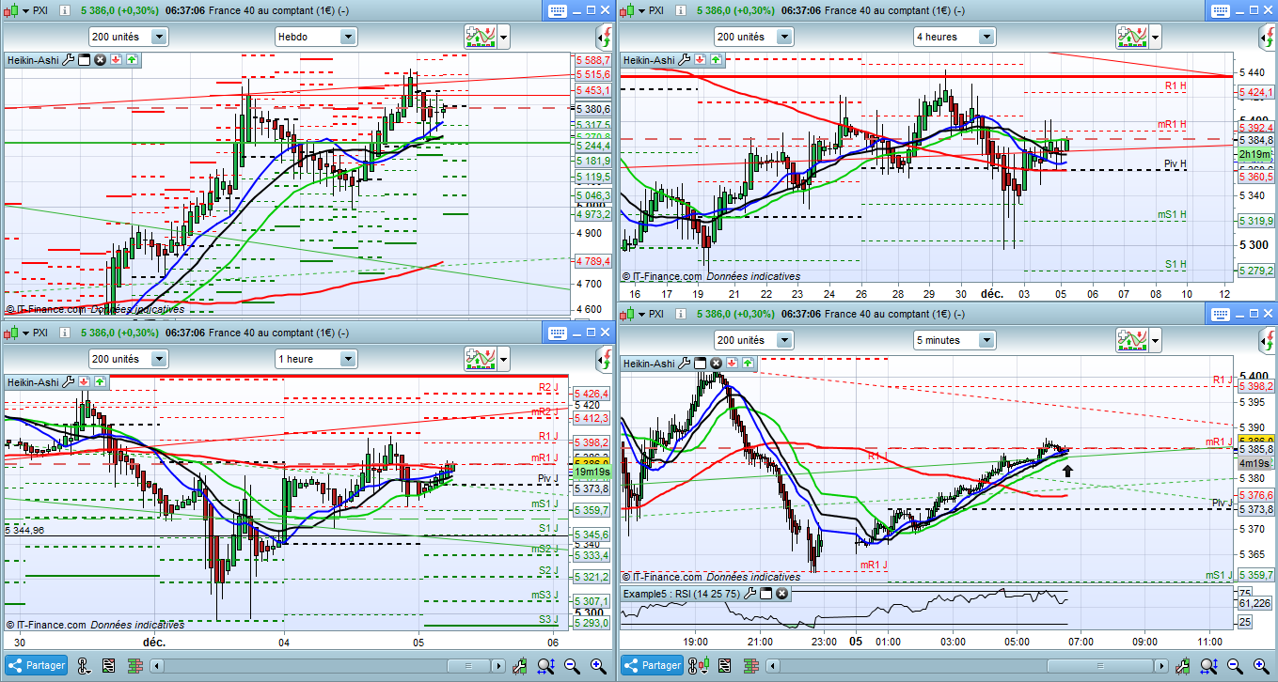The width and height of the screenshot is (1278, 682).
Task: Open the add-indicator icon in the 1 heure chart
Action: (481, 358)
